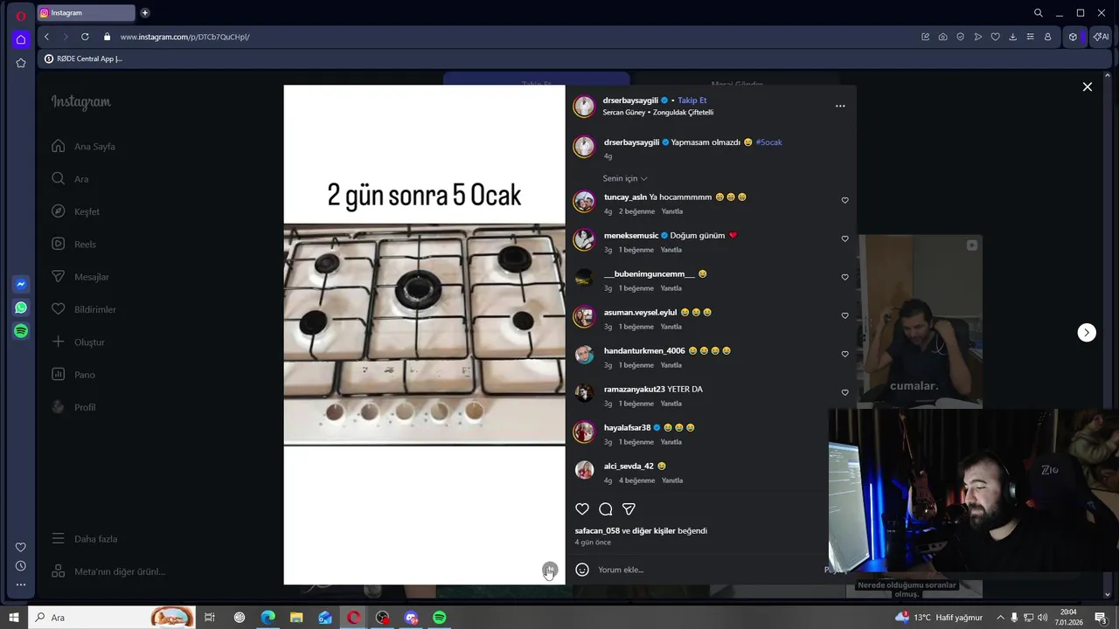Open Oluştur in Instagram sidebar

pyautogui.click(x=78, y=342)
